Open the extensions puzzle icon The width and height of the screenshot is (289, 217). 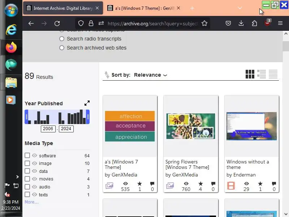tap(254, 23)
